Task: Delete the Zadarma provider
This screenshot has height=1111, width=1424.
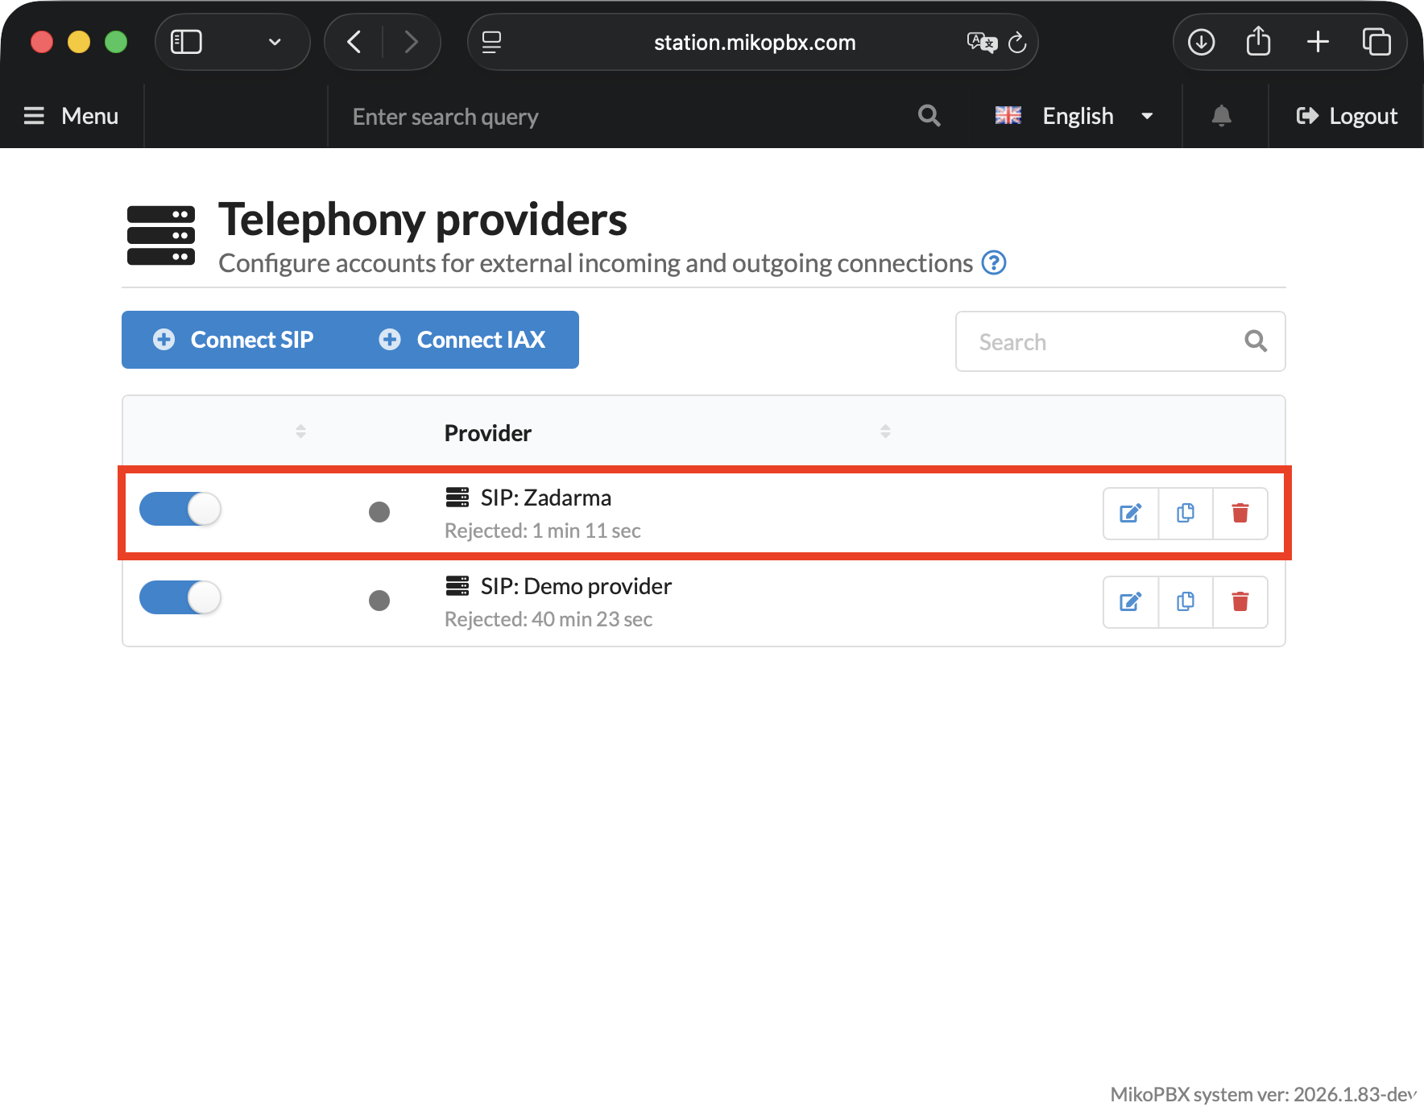Action: pos(1240,513)
